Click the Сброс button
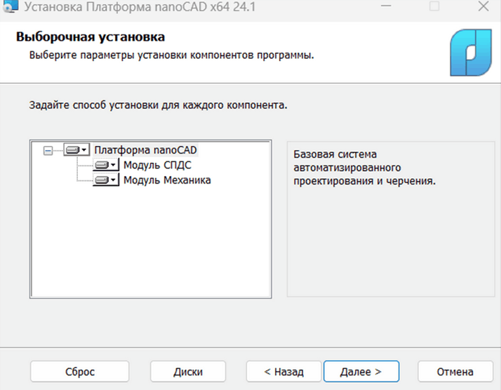The height and width of the screenshot is (390, 501). tap(80, 371)
